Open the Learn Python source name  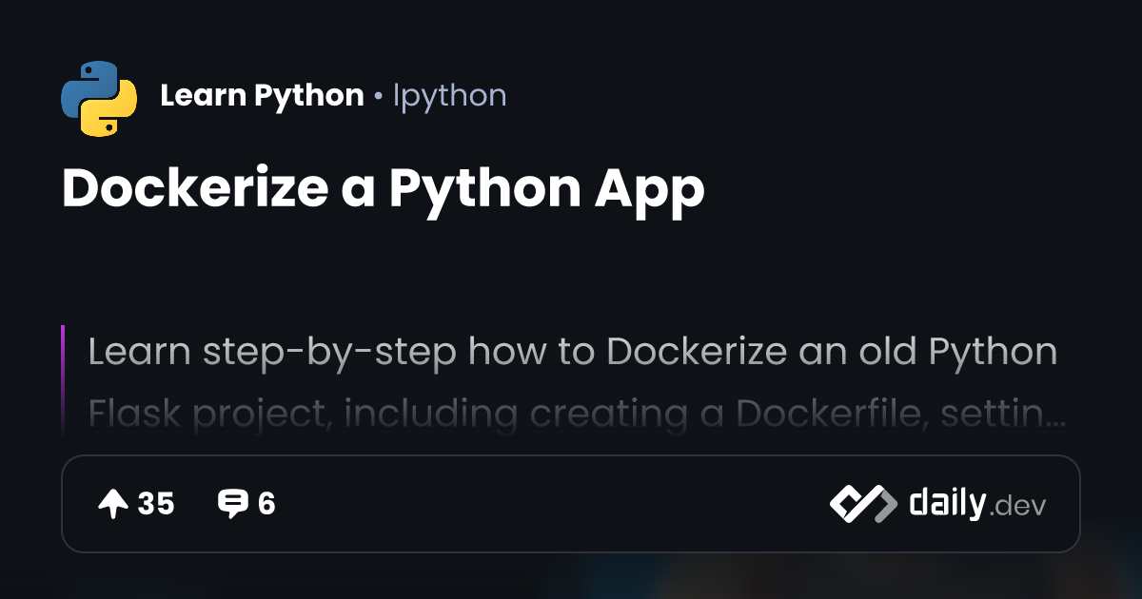coord(262,96)
